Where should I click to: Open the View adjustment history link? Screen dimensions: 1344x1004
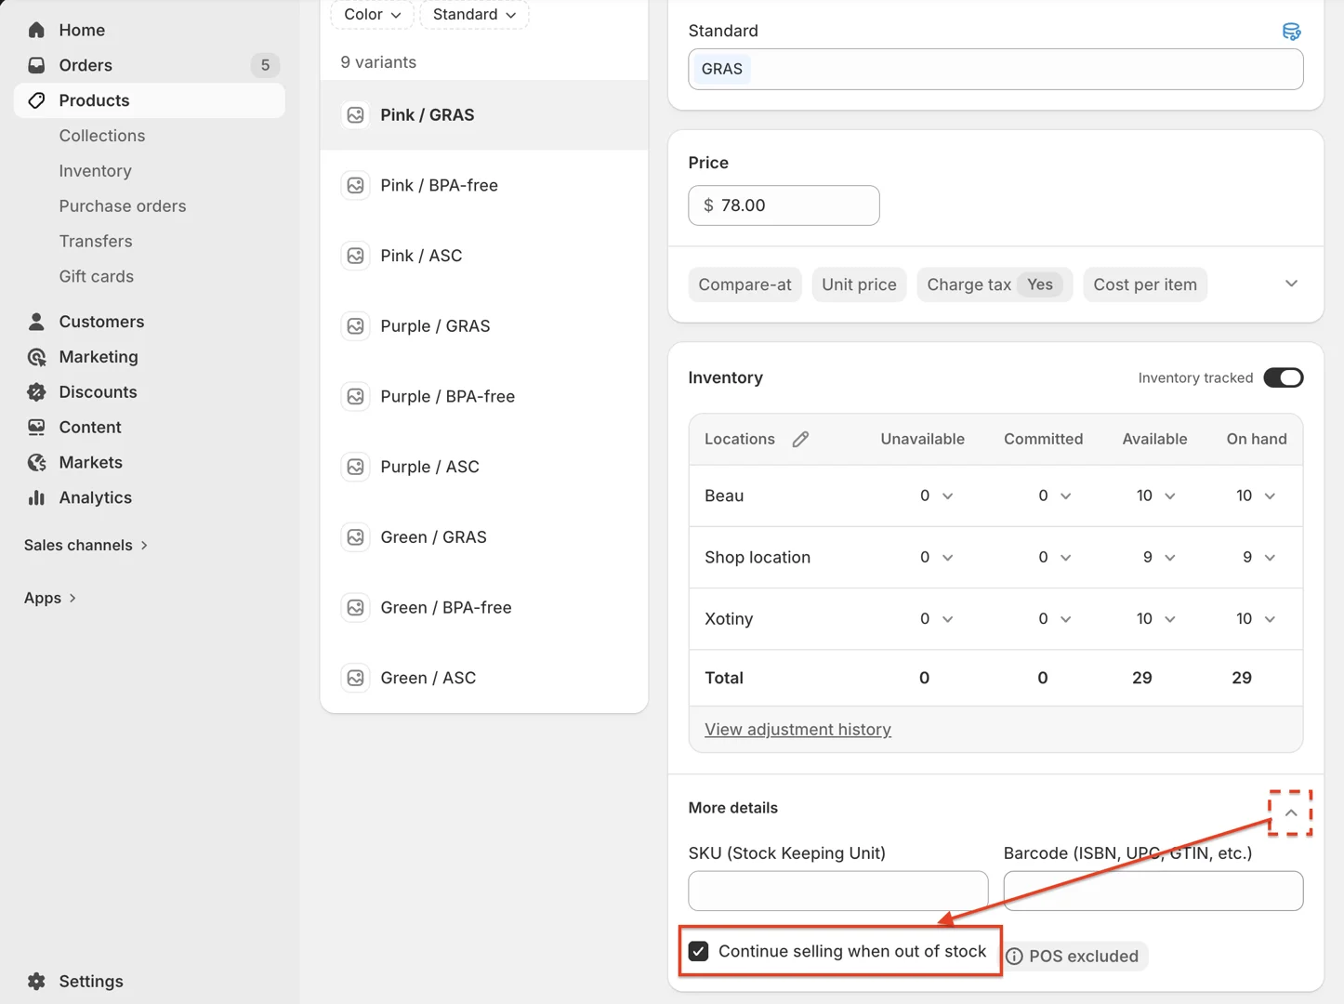797,730
